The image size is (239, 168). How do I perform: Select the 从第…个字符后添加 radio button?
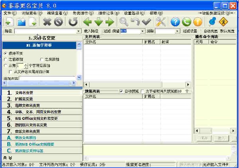[x=6, y=66]
